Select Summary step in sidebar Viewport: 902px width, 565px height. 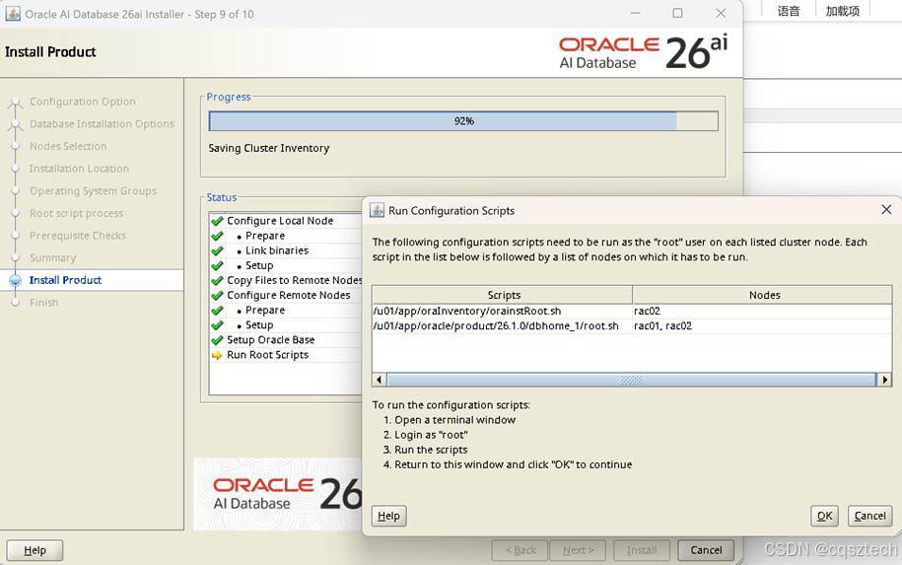[52, 257]
